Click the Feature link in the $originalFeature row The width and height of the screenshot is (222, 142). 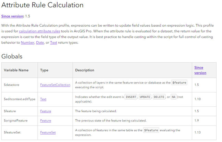(45, 120)
